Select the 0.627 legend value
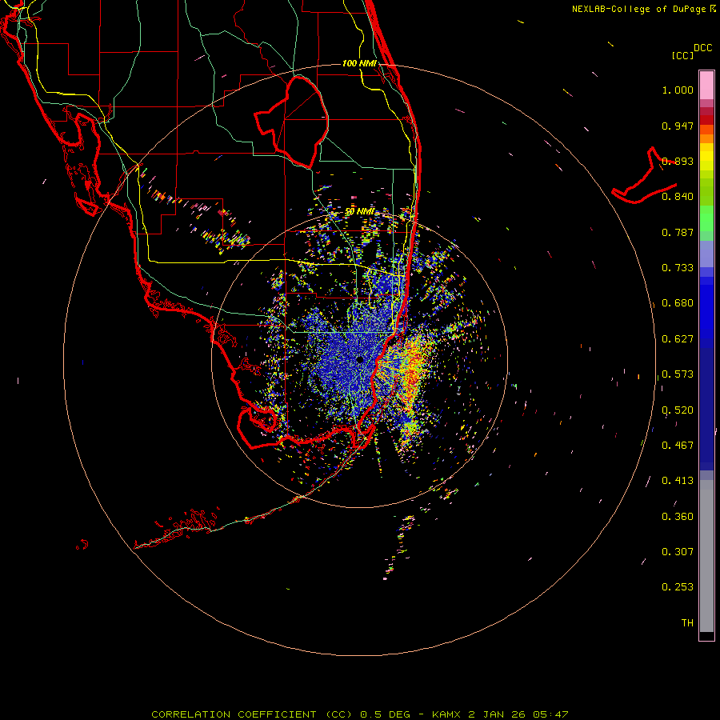 click(x=678, y=338)
